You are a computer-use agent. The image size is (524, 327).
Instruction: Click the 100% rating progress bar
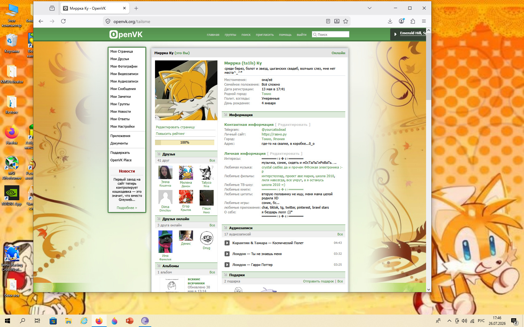coord(185,143)
